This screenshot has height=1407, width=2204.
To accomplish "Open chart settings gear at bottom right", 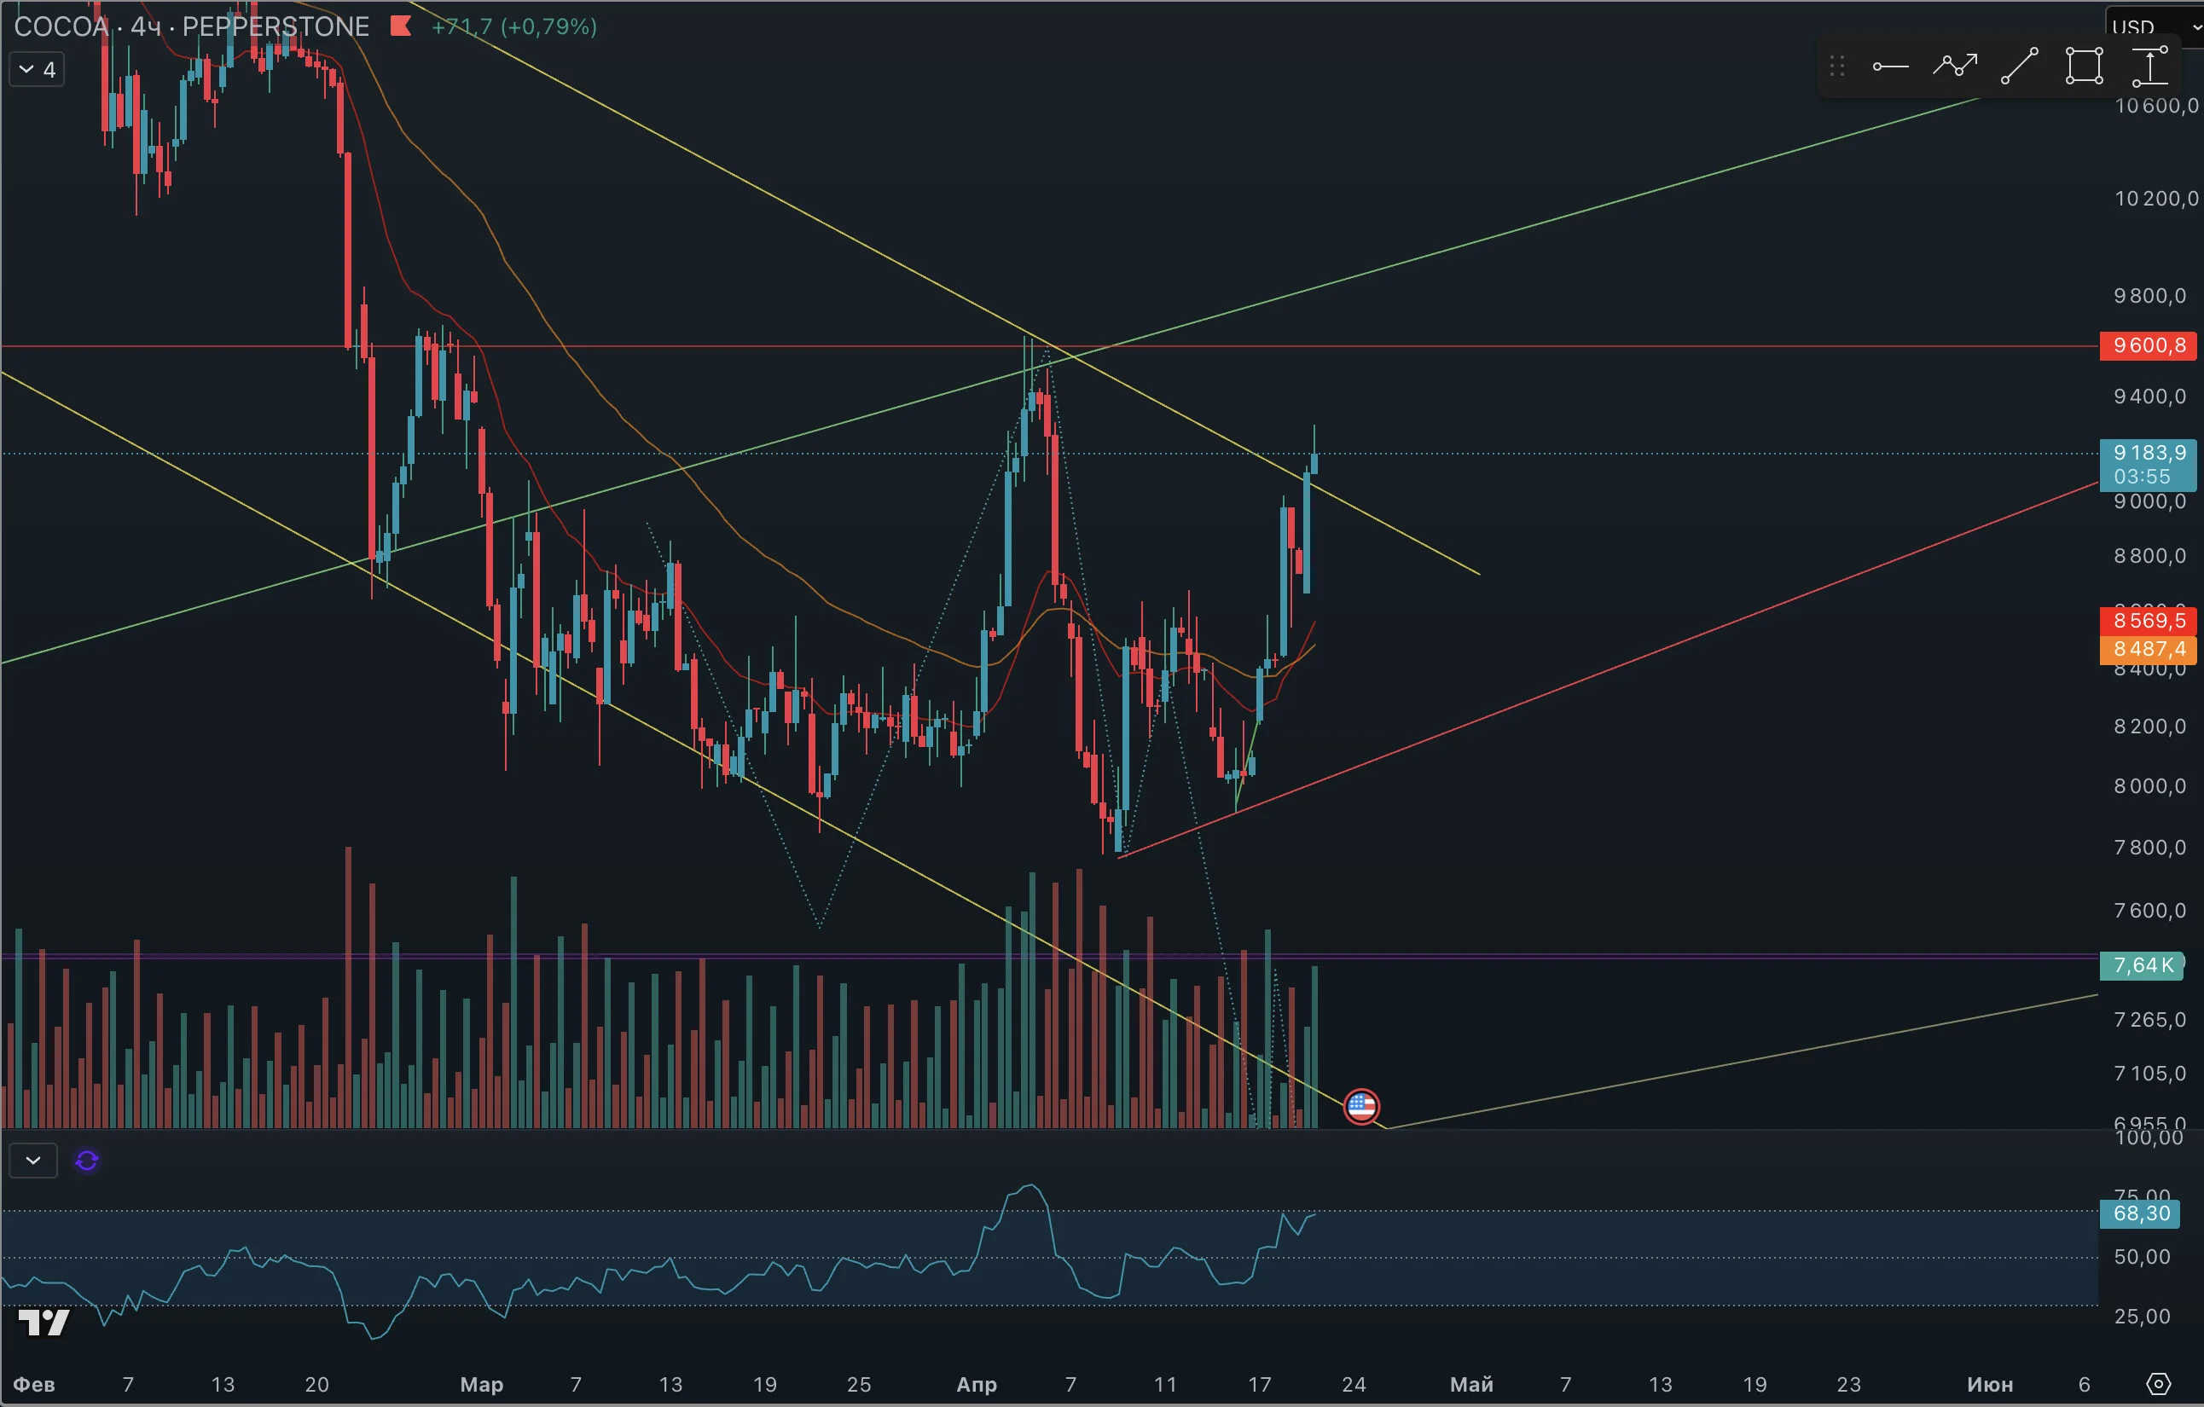I will [2158, 1383].
